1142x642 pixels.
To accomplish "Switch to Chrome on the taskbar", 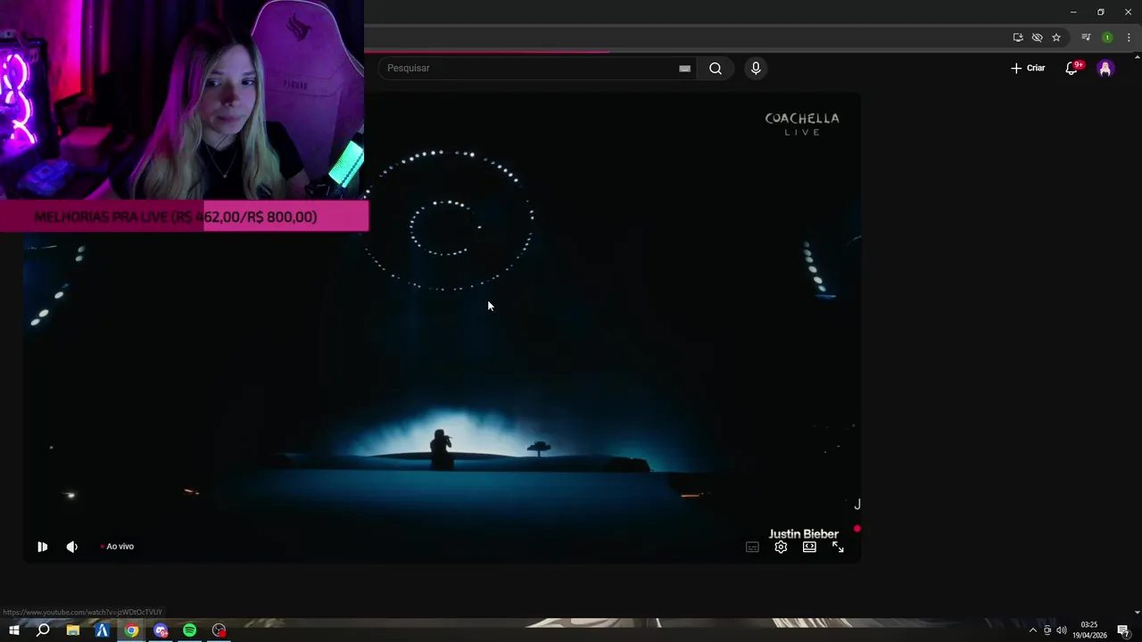I will (131, 630).
